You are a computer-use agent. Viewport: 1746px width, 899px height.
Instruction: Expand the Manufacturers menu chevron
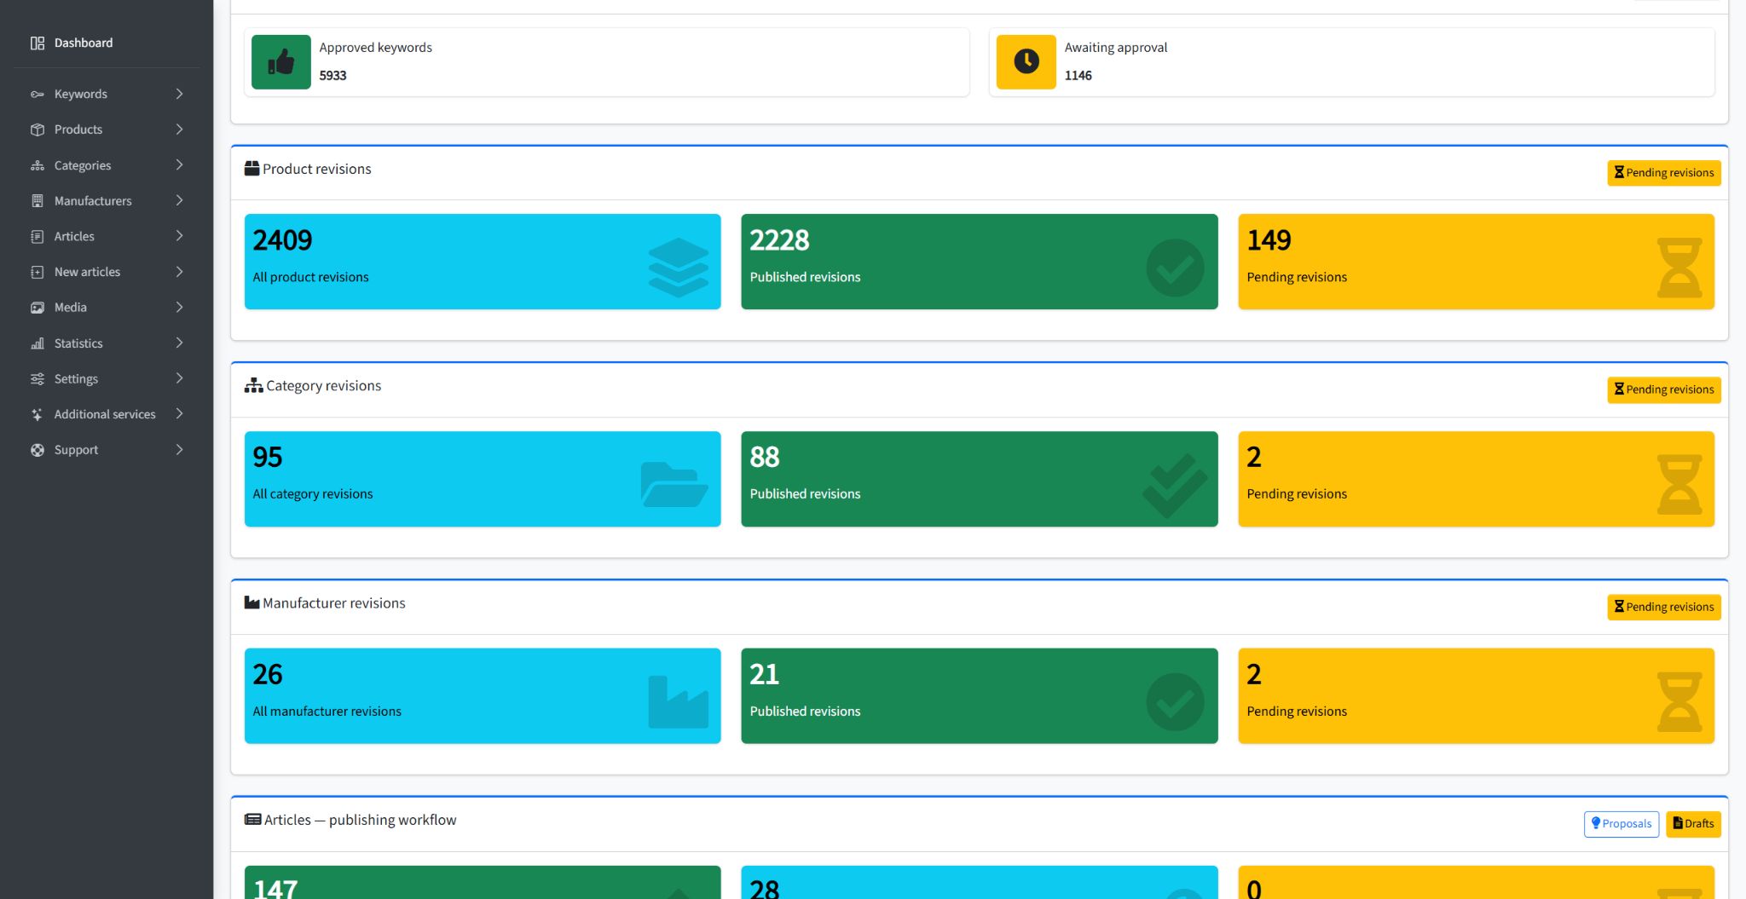point(179,201)
